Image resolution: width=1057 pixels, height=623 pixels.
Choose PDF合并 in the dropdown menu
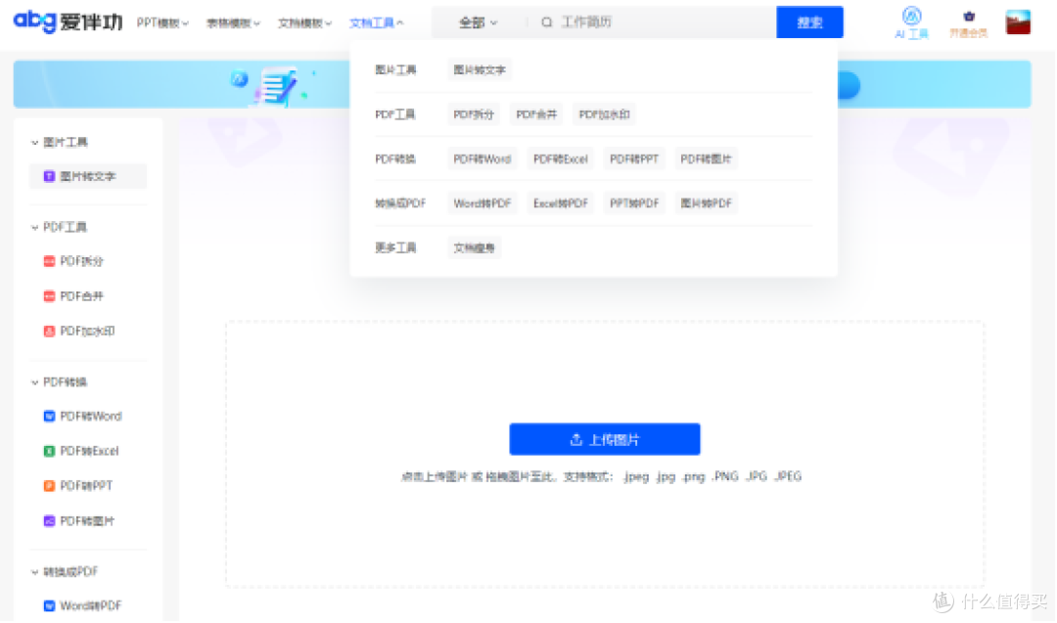click(x=536, y=114)
